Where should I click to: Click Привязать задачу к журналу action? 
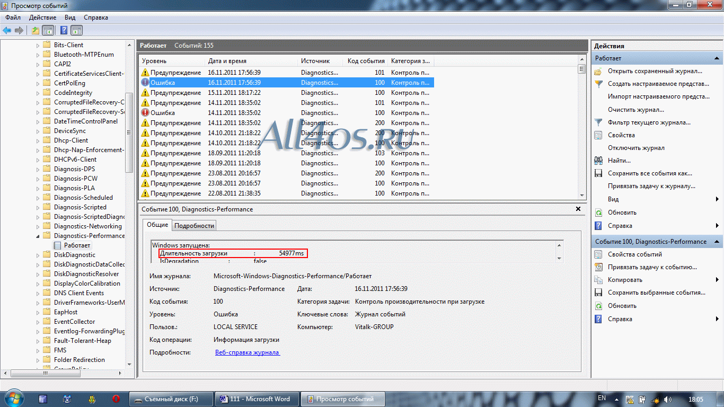click(x=651, y=186)
